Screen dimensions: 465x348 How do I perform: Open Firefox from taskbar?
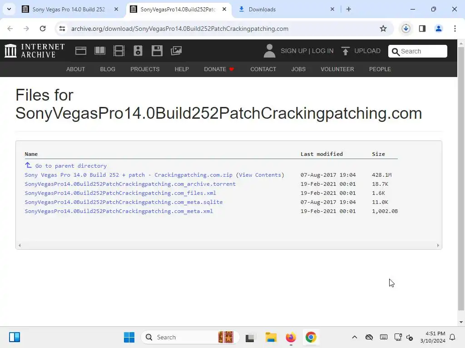click(291, 337)
